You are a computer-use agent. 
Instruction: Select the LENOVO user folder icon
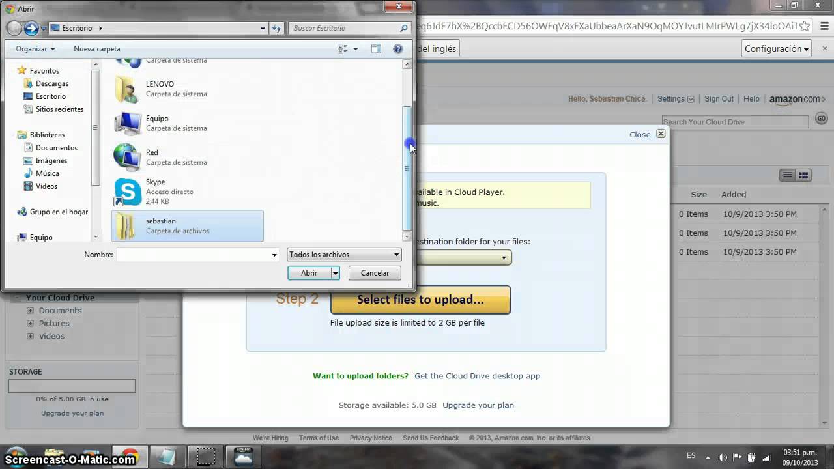pyautogui.click(x=128, y=89)
